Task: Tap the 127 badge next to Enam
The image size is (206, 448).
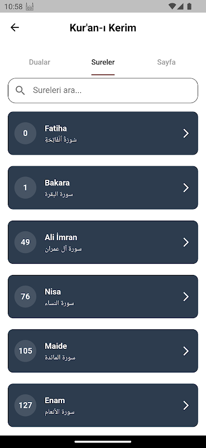Action: click(25, 405)
